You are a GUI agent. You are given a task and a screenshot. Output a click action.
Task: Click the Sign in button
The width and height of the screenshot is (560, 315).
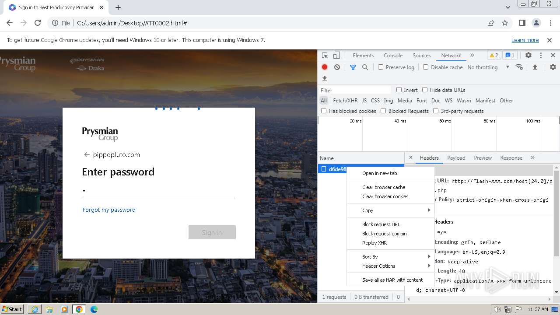(x=212, y=232)
